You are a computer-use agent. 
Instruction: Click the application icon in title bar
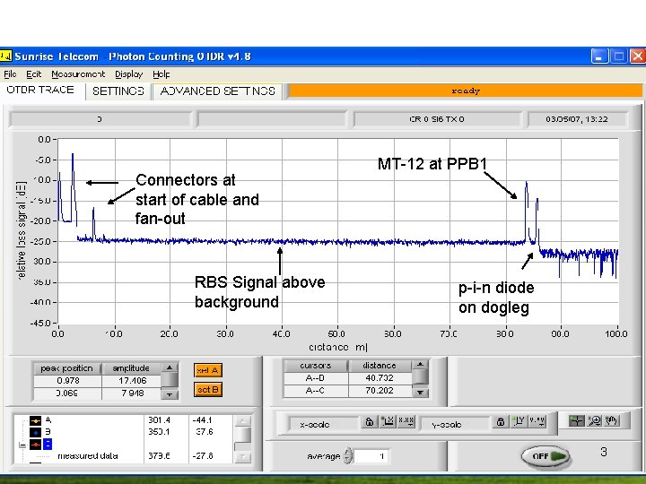pyautogui.click(x=5, y=56)
